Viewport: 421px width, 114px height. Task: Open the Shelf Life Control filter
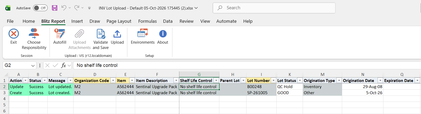coord(216,80)
